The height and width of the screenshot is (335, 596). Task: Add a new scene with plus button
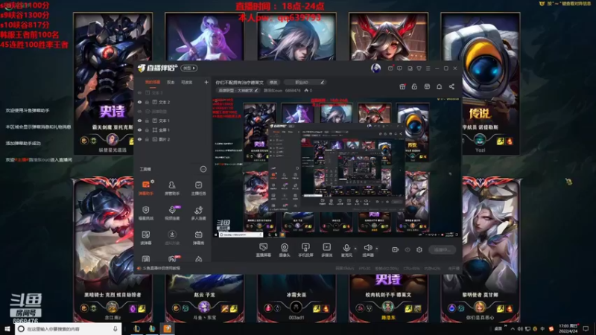pos(206,82)
